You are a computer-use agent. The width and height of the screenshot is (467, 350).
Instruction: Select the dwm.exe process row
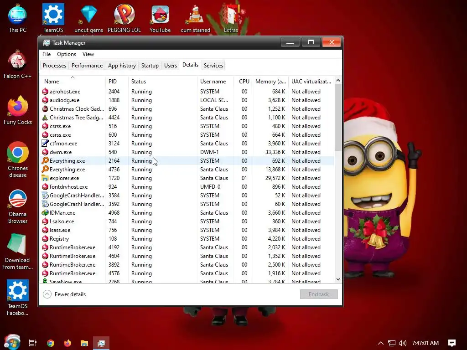pyautogui.click(x=187, y=152)
